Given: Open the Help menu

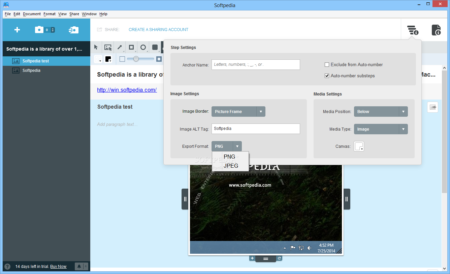Looking at the screenshot, I should [103, 14].
